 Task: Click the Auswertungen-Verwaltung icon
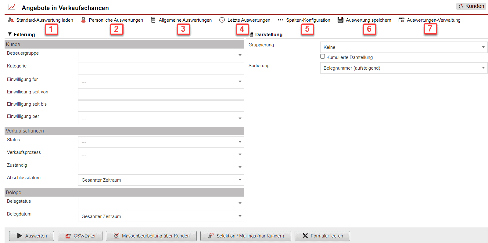click(401, 20)
